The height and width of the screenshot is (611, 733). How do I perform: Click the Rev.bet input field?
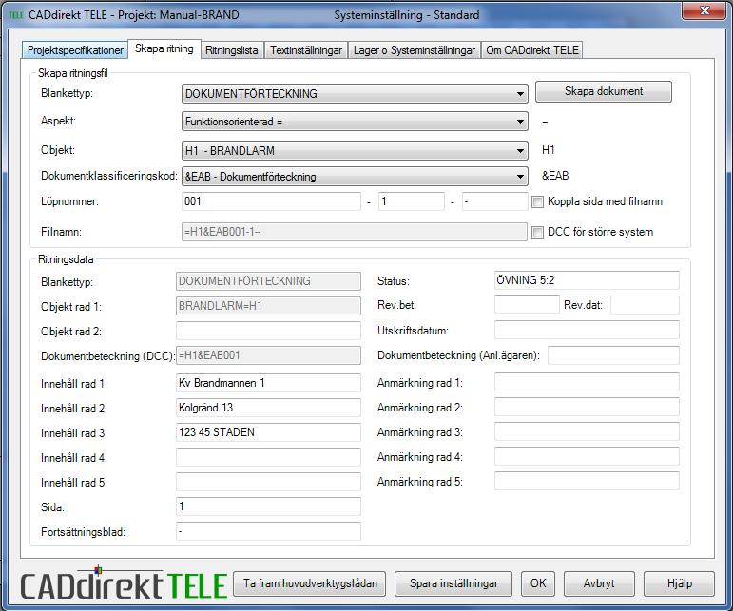[527, 305]
